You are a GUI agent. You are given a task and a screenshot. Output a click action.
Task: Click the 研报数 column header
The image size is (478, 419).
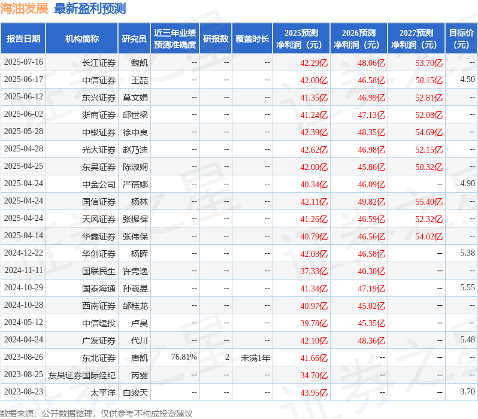[x=216, y=39]
